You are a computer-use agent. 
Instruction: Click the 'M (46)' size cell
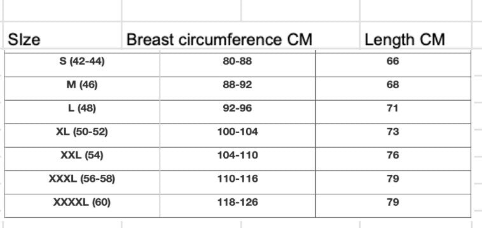pos(82,88)
